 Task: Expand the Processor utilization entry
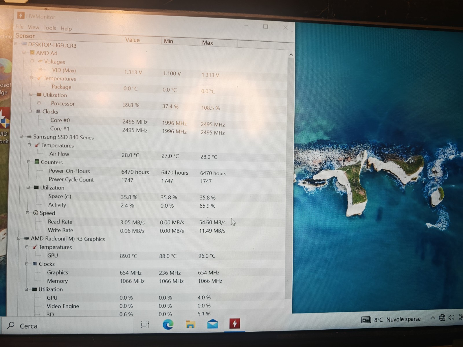[39, 103]
